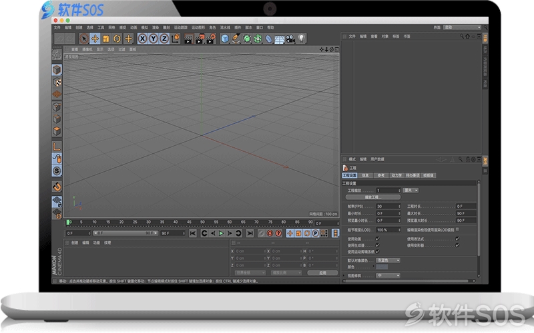Open search in attribute manager
This screenshot has width=534, height=333.
(x=460, y=159)
